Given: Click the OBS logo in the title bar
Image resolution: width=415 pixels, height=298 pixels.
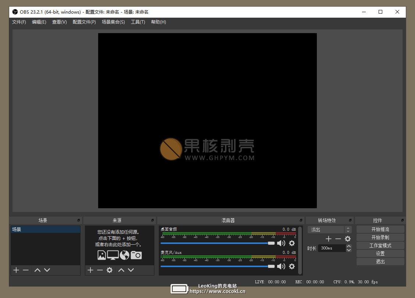Looking at the screenshot, I should tap(15, 12).
